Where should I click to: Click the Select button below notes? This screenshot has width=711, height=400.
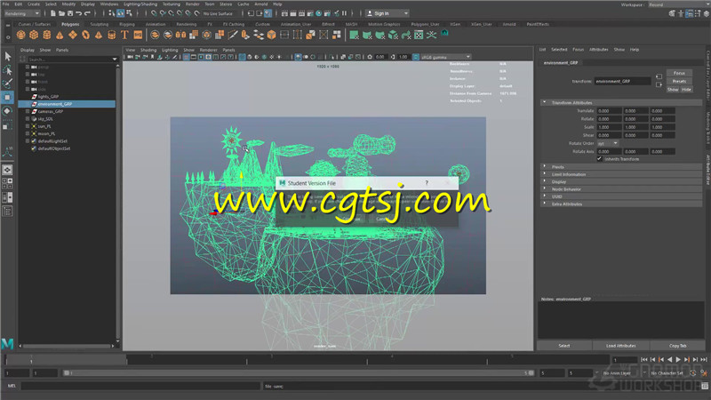[564, 346]
